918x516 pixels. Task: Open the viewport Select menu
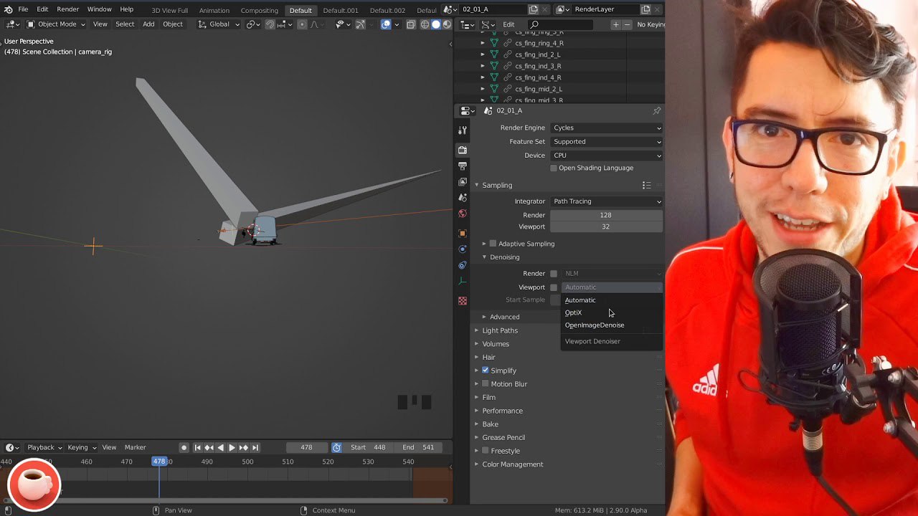point(125,24)
